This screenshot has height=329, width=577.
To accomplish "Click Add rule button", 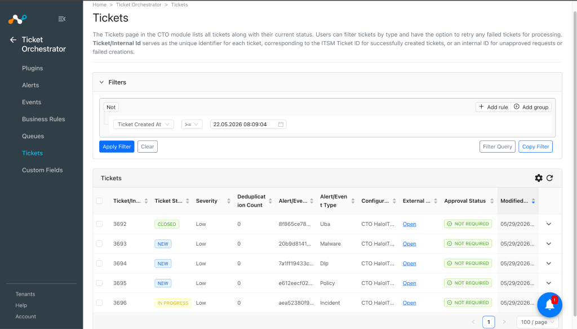I will (x=494, y=107).
